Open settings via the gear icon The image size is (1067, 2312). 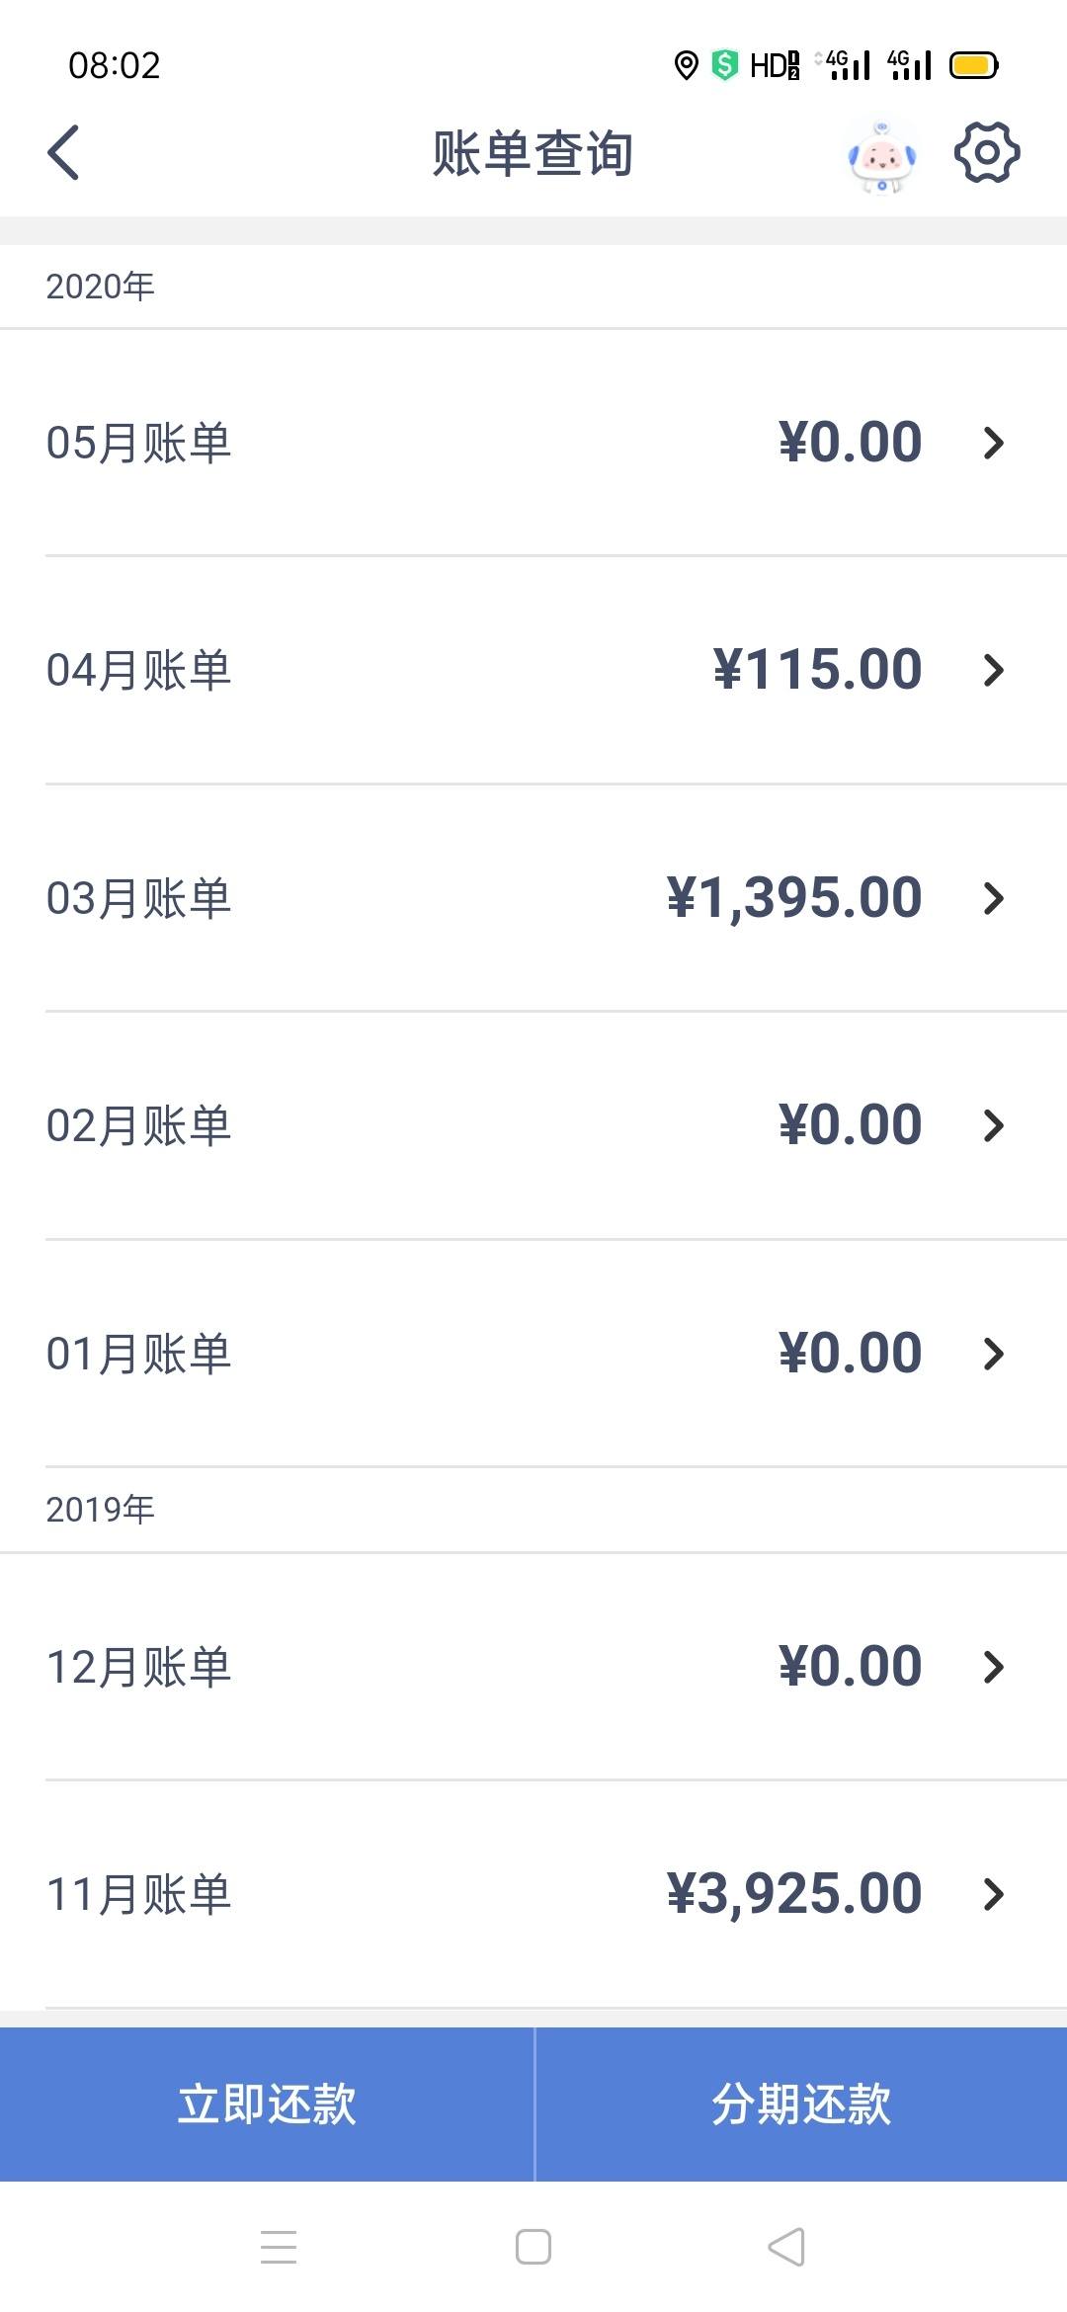(987, 152)
